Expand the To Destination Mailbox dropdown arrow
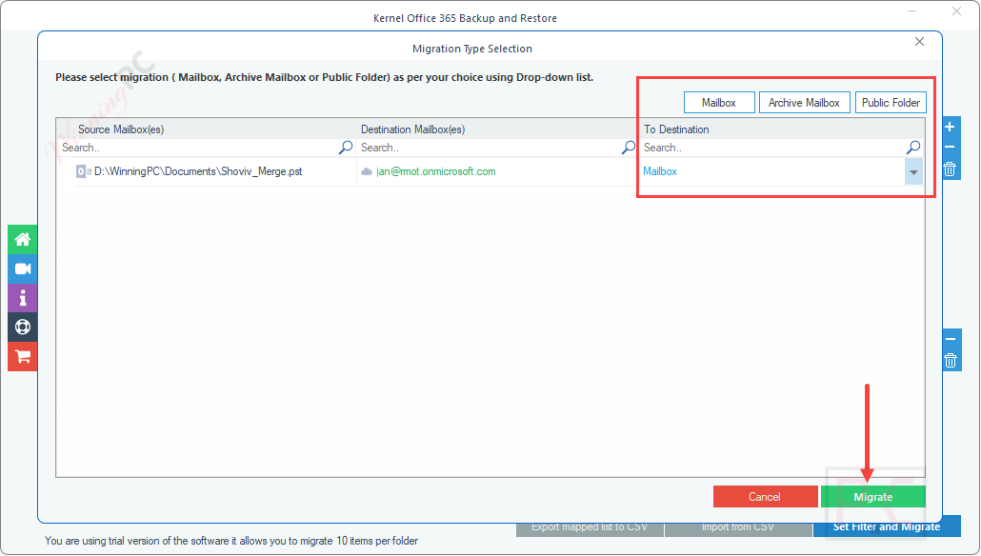981x556 pixels. click(913, 172)
